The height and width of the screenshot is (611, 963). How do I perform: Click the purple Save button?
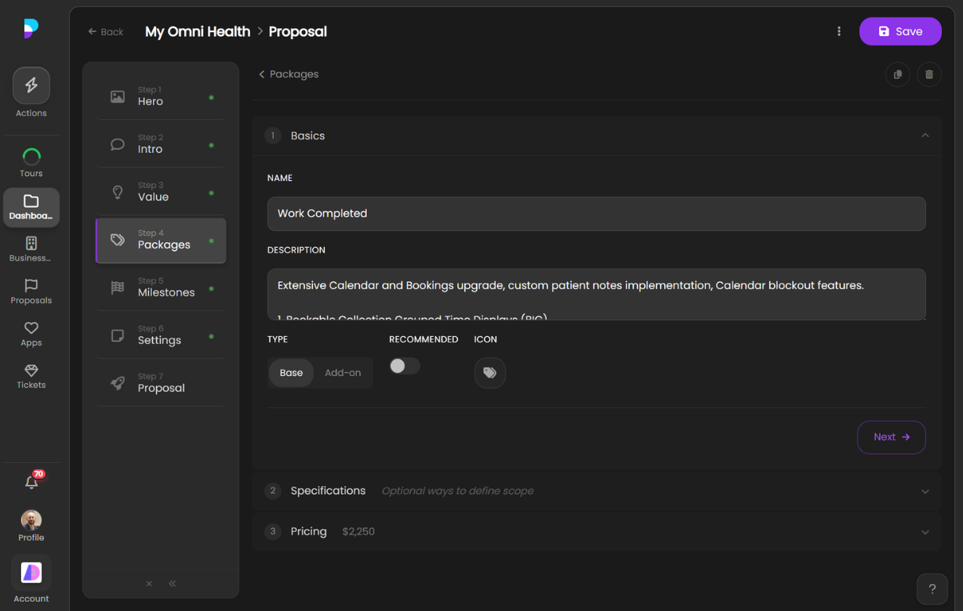[899, 31]
